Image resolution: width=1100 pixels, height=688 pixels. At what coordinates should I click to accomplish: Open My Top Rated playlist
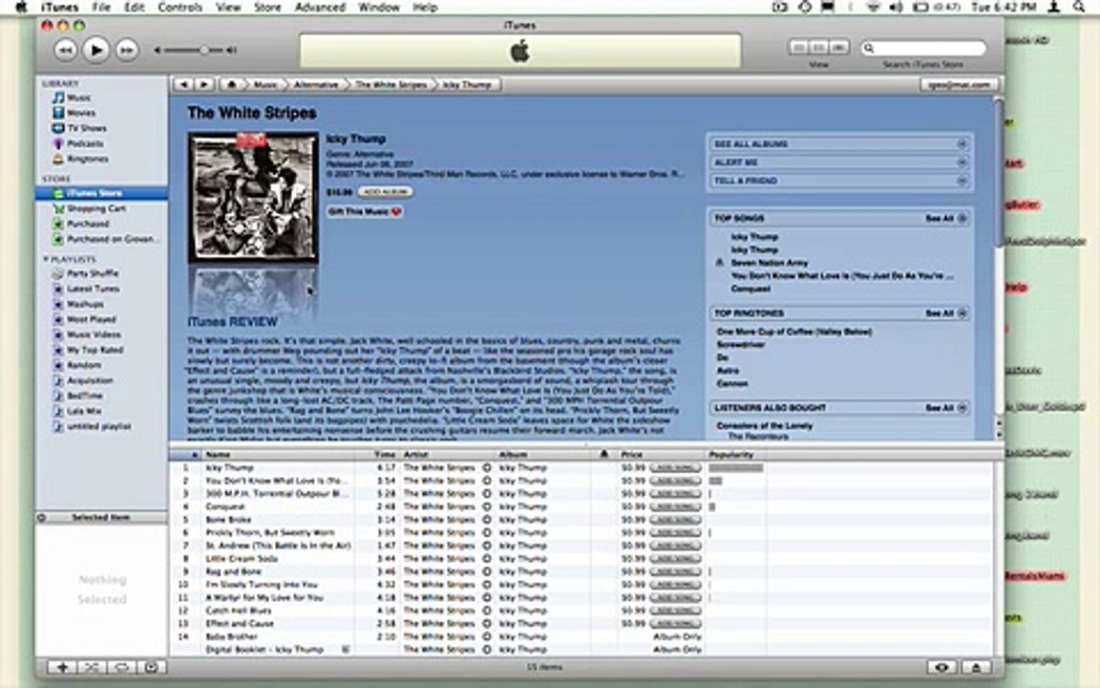[x=95, y=351]
